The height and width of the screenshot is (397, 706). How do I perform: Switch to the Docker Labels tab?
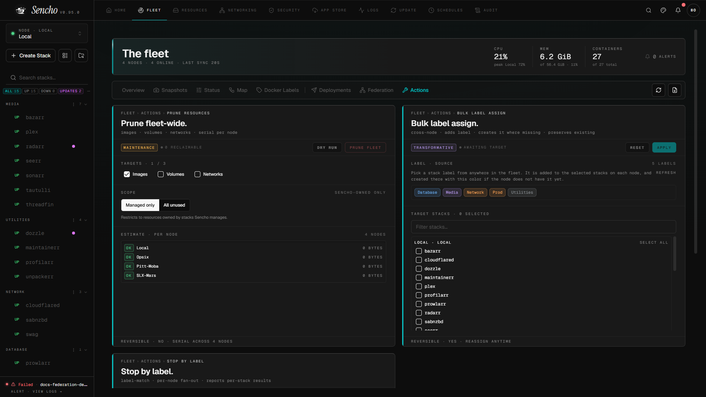278,90
